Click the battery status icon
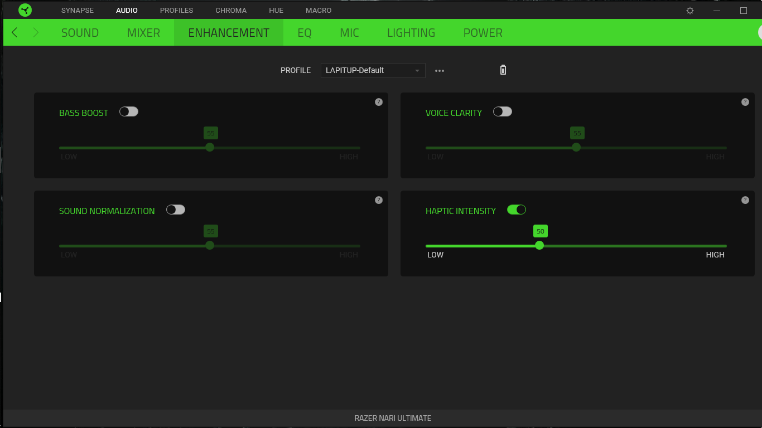 coord(503,70)
